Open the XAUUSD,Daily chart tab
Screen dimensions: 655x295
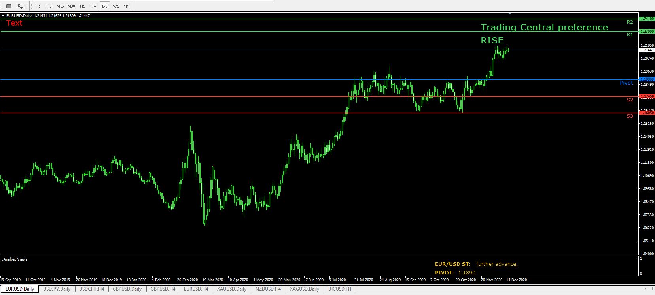pos(232,289)
